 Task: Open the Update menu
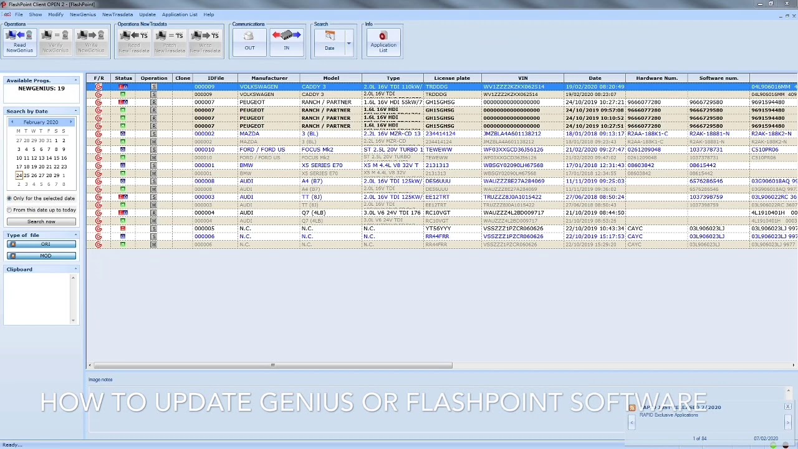[x=147, y=14]
